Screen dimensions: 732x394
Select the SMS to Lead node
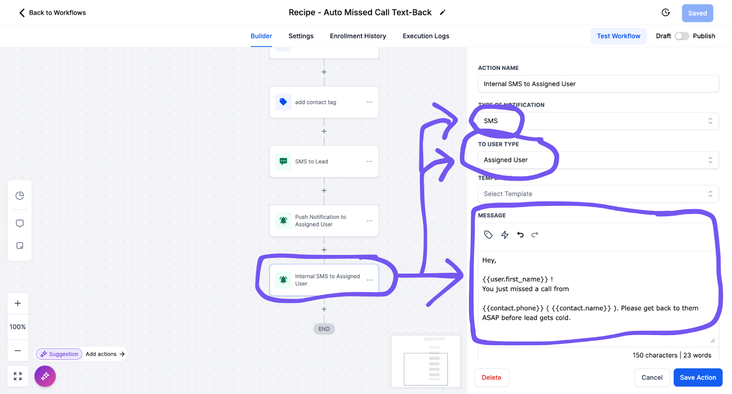coord(324,161)
